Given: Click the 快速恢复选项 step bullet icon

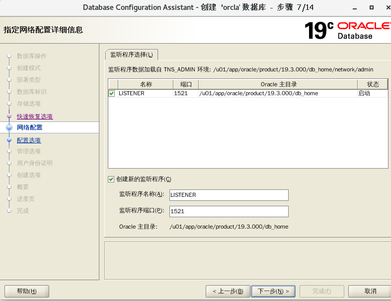Looking at the screenshot, I should click(9, 117).
